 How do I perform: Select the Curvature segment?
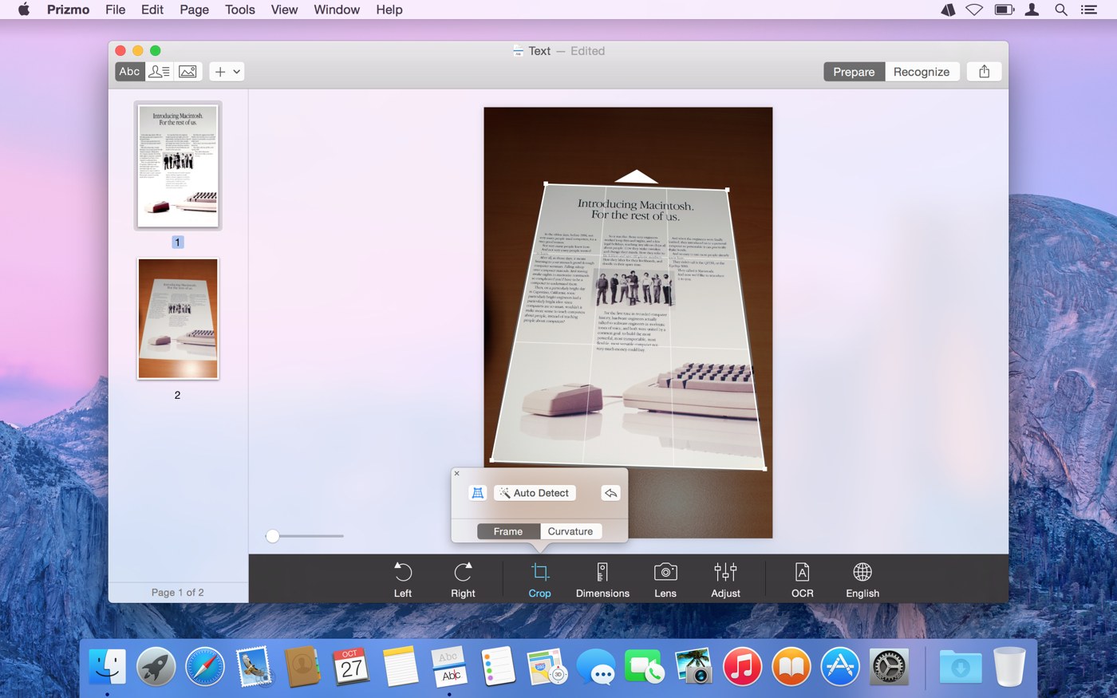(x=570, y=531)
